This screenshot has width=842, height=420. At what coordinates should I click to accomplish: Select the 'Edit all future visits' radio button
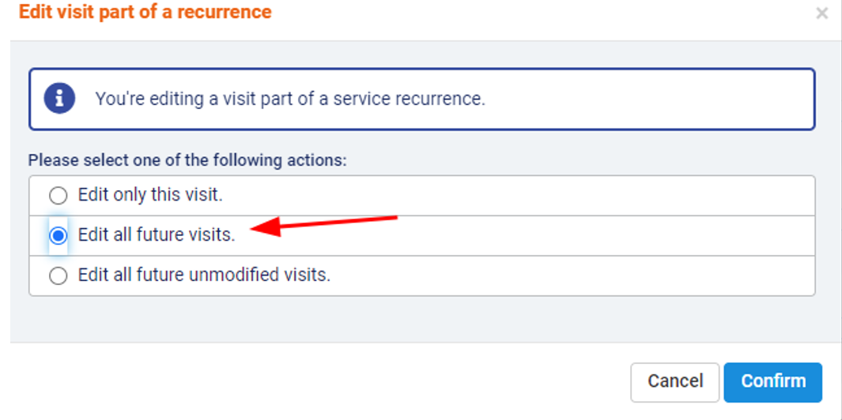coord(59,235)
